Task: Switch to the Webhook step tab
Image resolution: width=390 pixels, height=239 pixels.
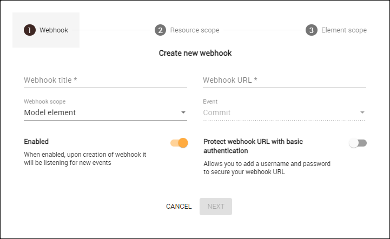Action: 54,30
